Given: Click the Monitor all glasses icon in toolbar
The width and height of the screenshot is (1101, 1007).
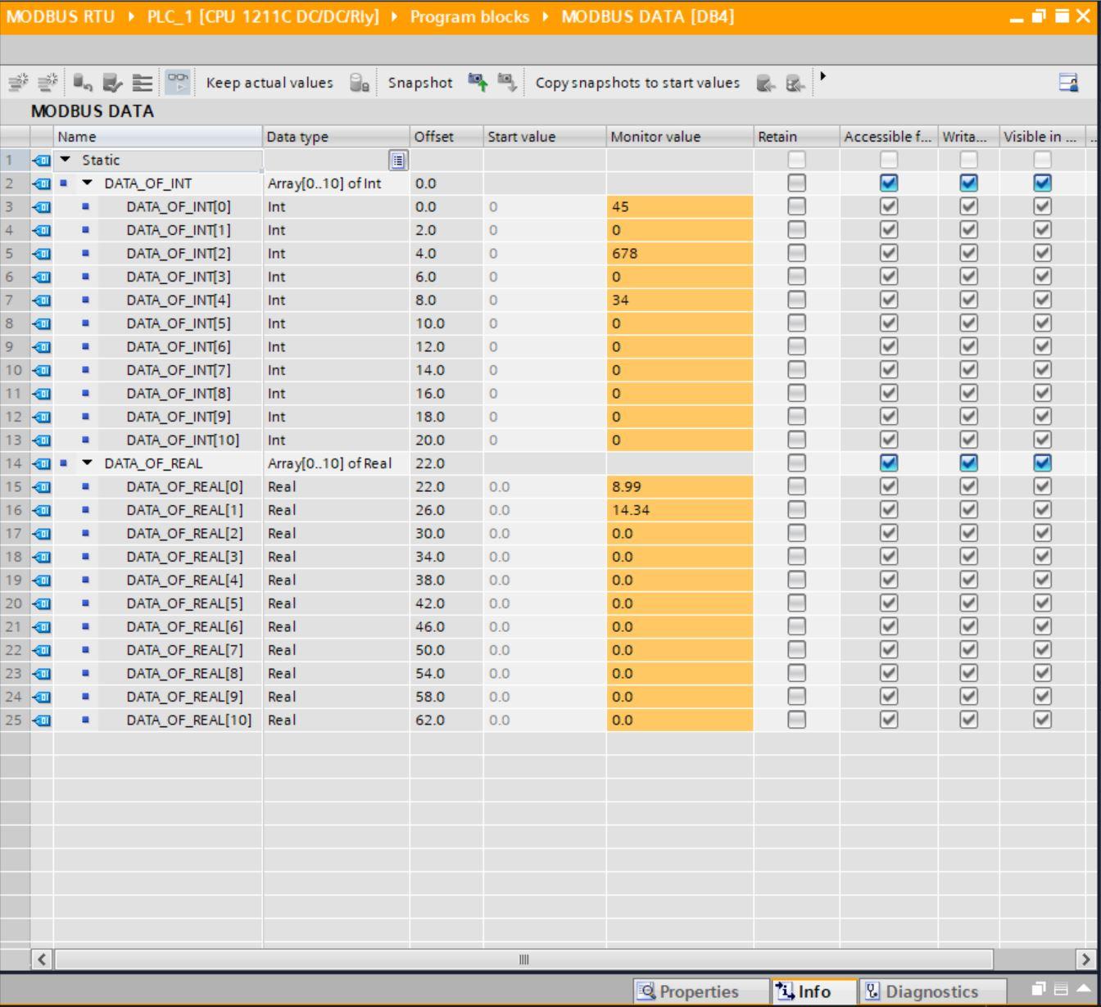Looking at the screenshot, I should (178, 83).
